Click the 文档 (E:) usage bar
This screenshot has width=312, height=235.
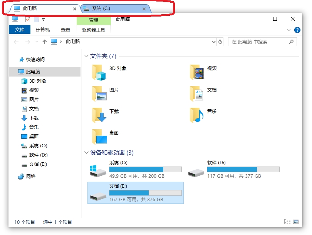[x=146, y=193]
